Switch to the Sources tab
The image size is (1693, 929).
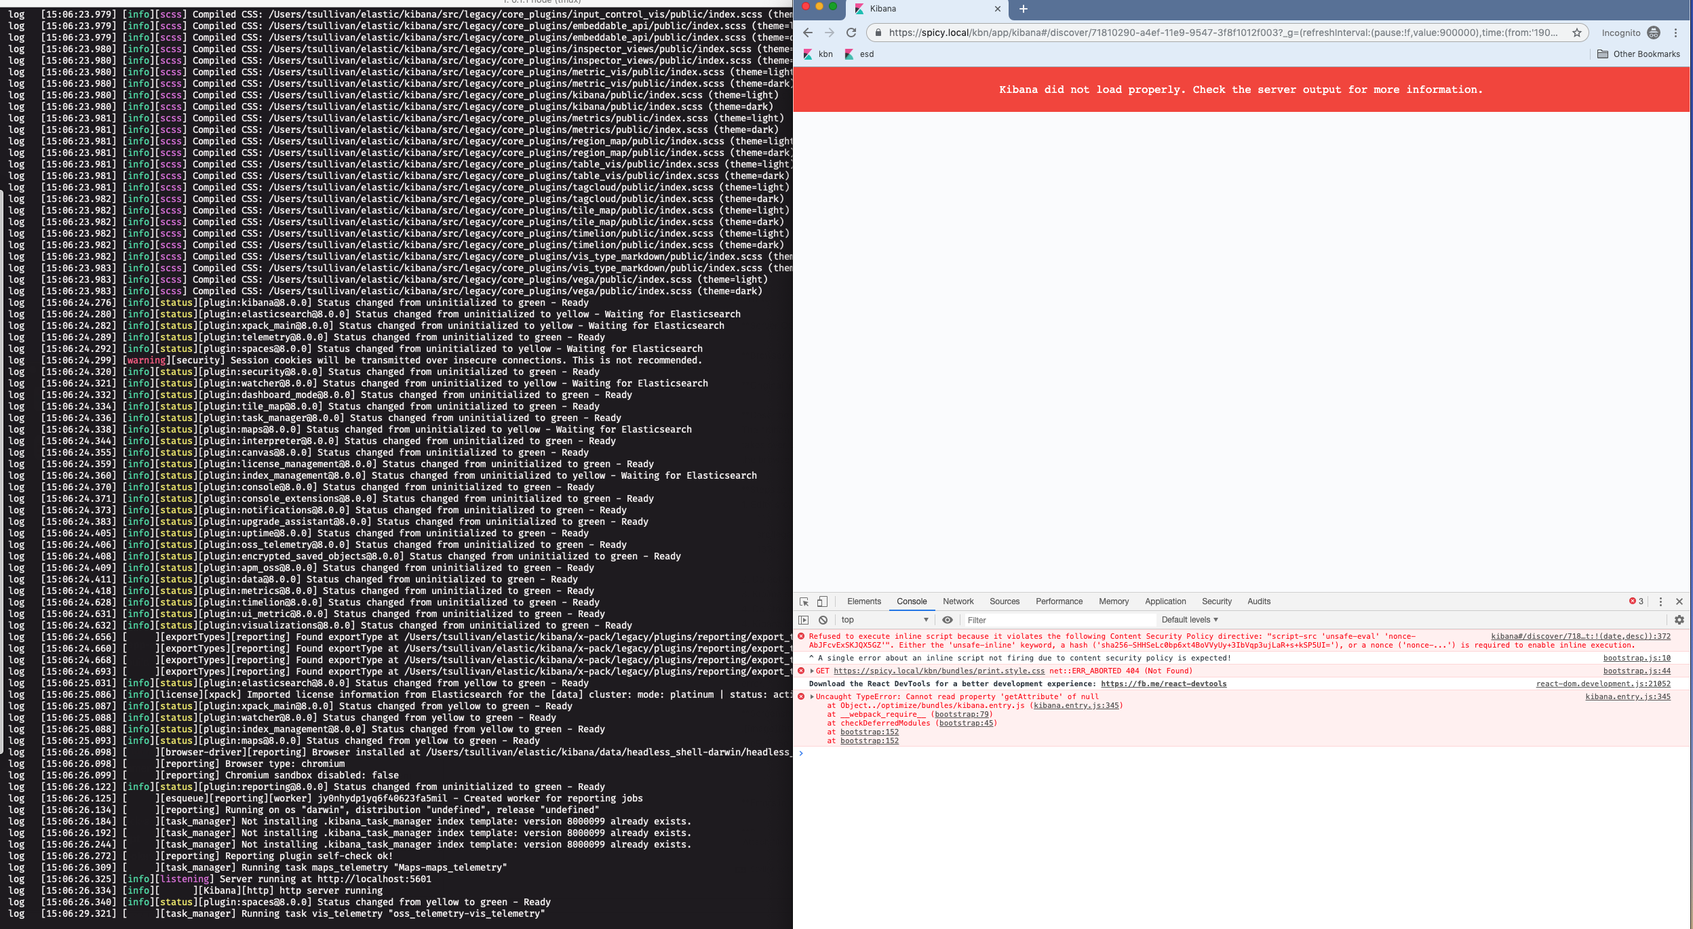1005,601
